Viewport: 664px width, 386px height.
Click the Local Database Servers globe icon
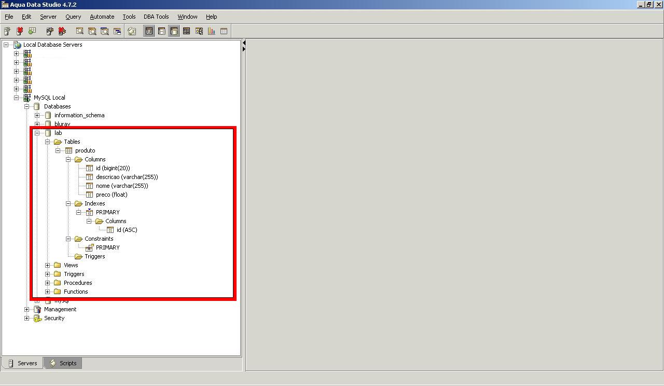[17, 45]
